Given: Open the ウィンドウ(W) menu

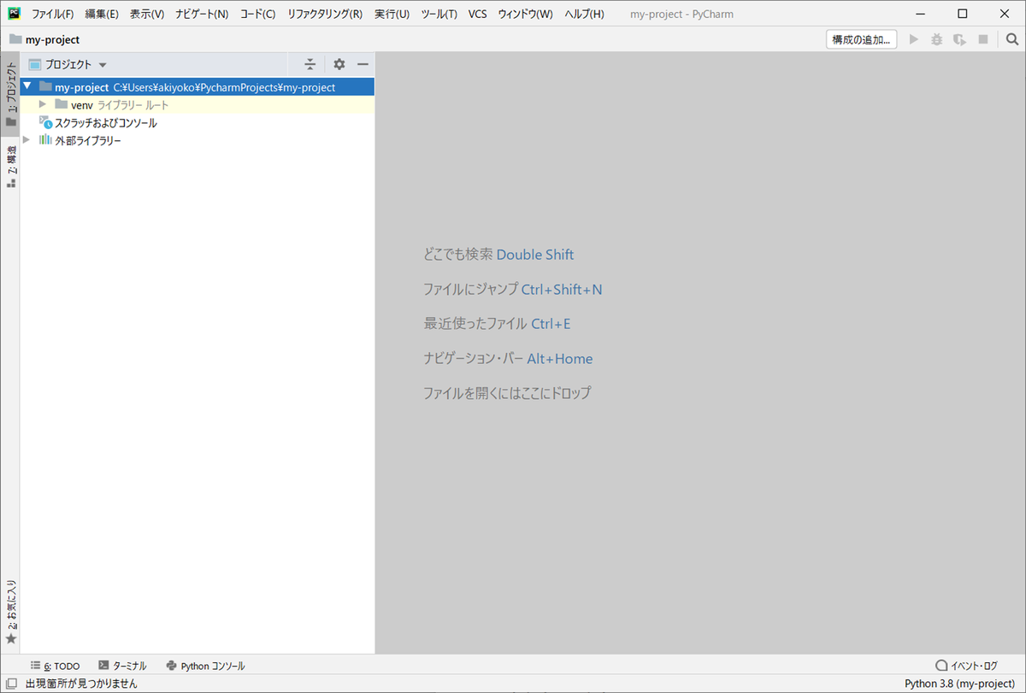Looking at the screenshot, I should [x=526, y=15].
